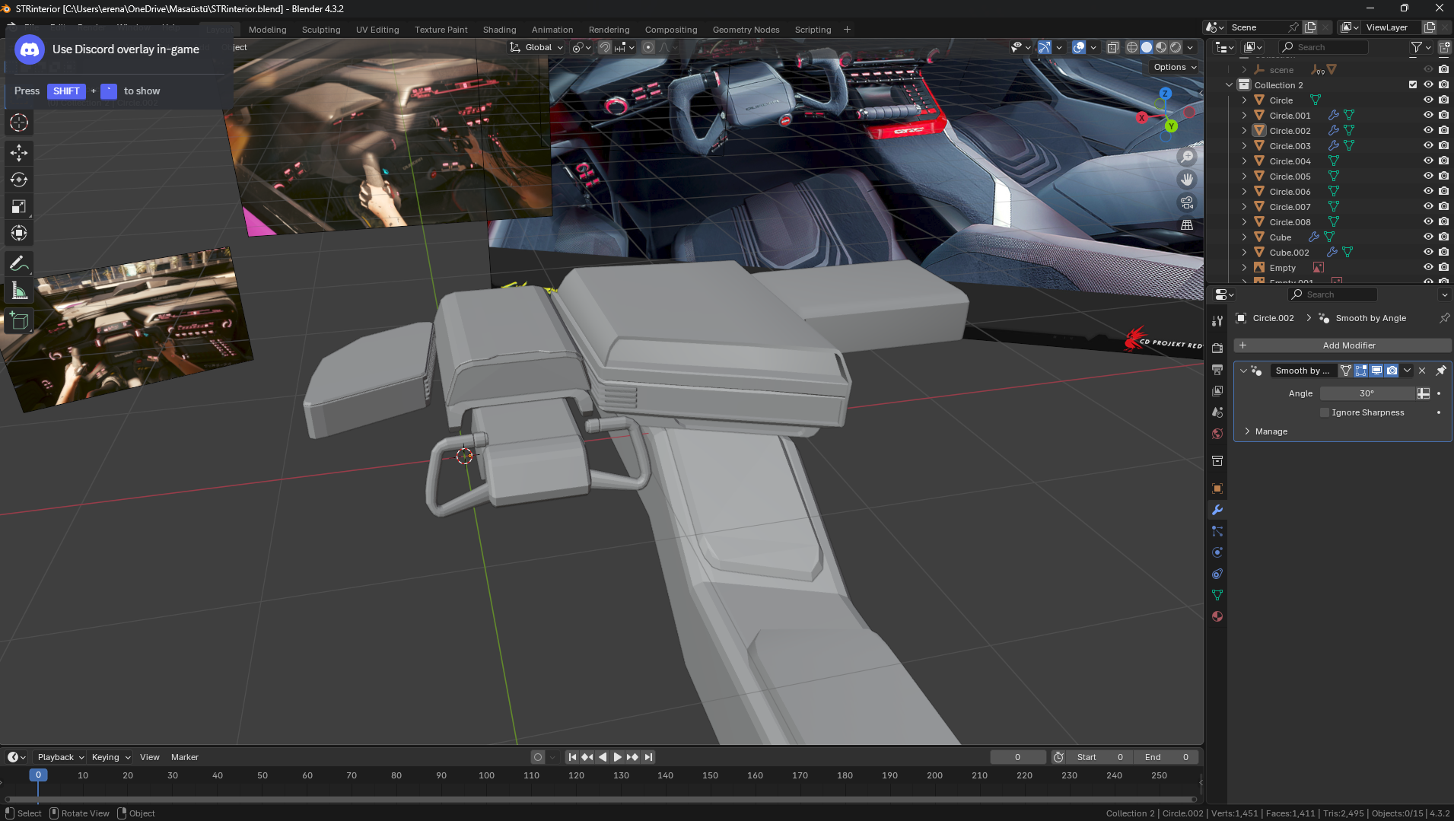Image resolution: width=1454 pixels, height=821 pixels.
Task: Open the World properties tab
Action: click(x=1217, y=433)
